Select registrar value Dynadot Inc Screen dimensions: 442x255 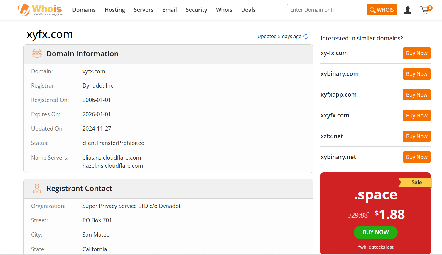(x=98, y=85)
